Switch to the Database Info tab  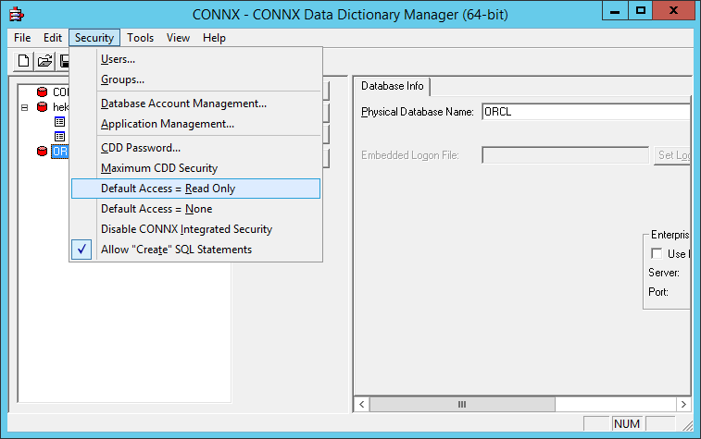[x=392, y=86]
